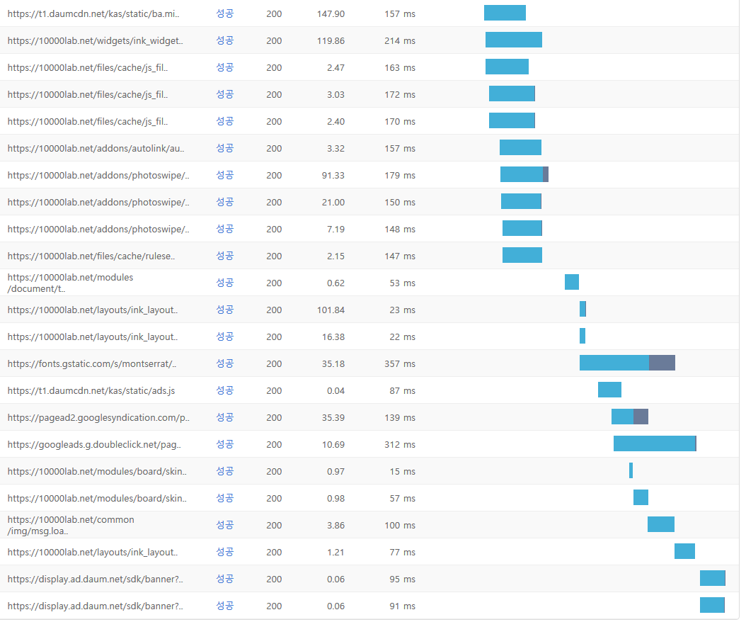Click the t1.daumcdn.net/kas/static/ba.mi.. URL

pos(93,13)
